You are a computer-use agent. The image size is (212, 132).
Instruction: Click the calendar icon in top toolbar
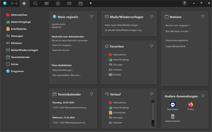tap(81, 3)
